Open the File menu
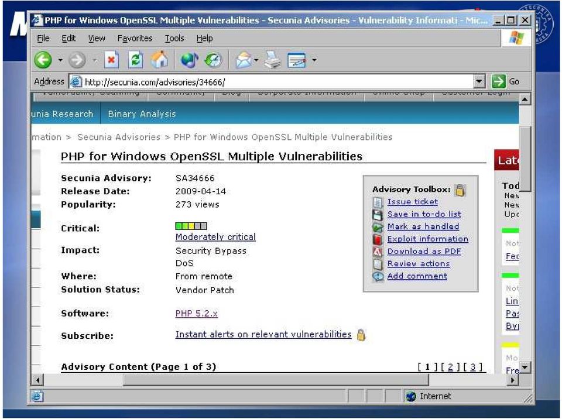The width and height of the screenshot is (562, 419). tap(43, 38)
